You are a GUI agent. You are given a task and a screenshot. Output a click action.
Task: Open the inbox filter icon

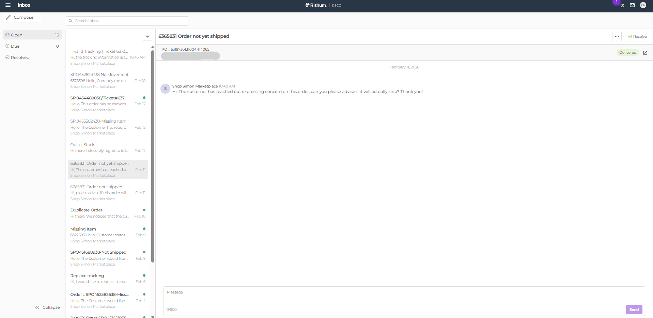[147, 36]
